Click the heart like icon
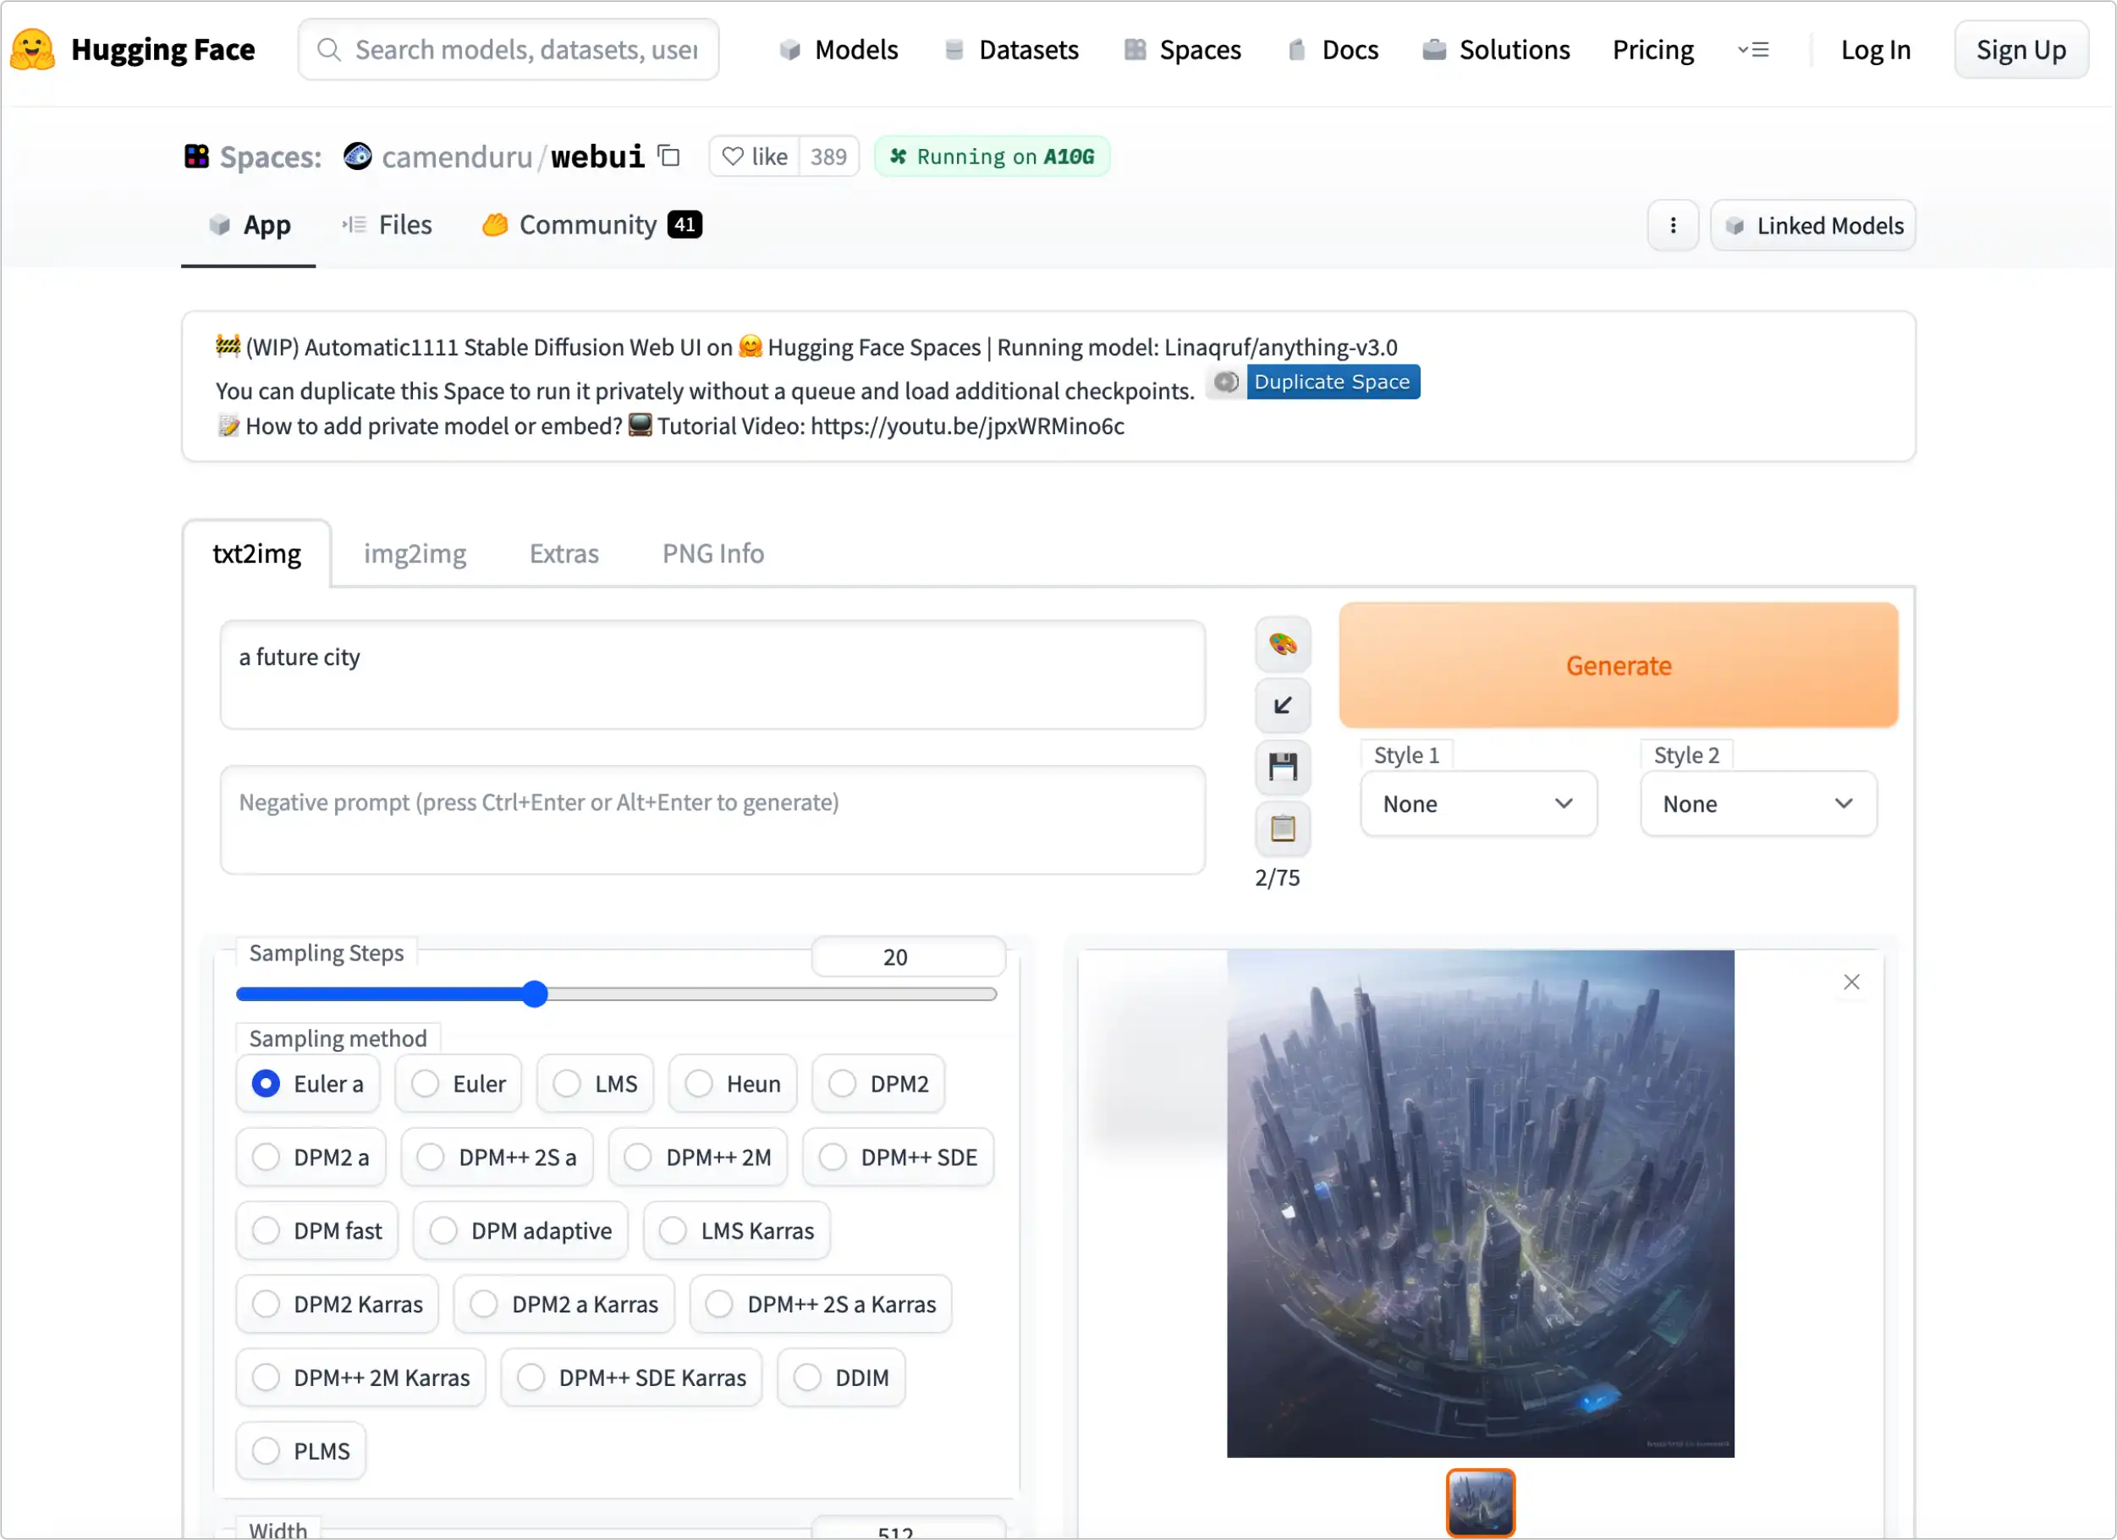Viewport: 2117px width, 1540px height. tap(734, 156)
